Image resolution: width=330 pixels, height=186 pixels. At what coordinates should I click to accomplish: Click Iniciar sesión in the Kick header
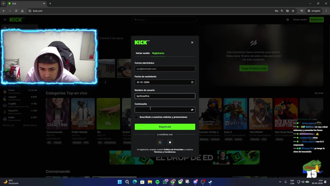click(300, 20)
